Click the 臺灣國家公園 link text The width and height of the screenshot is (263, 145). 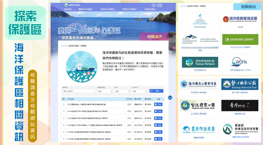tap(240, 114)
